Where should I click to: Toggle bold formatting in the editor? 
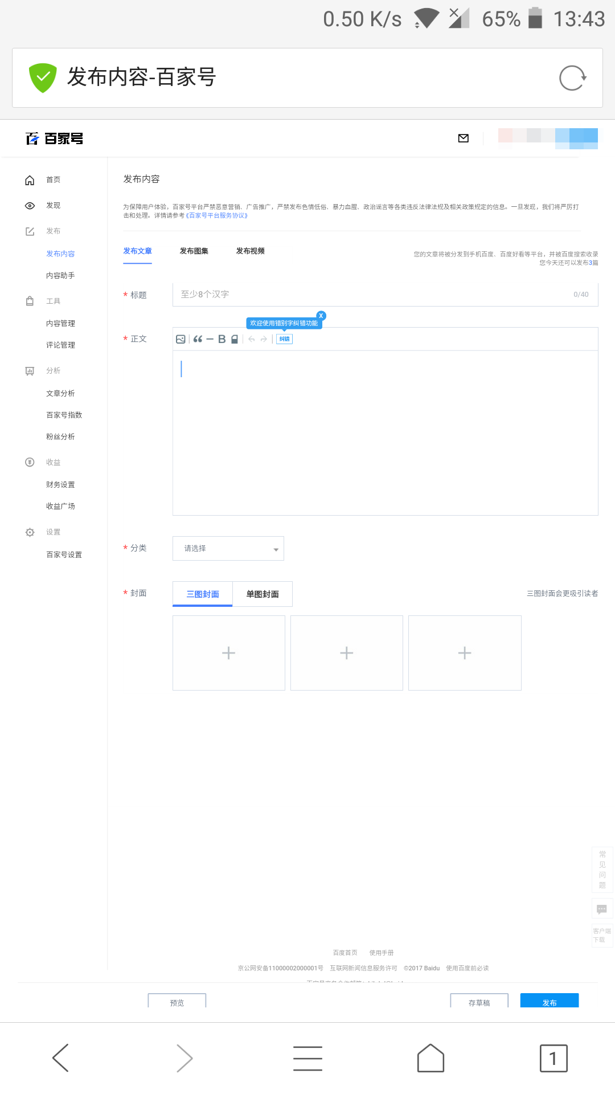[x=222, y=339]
